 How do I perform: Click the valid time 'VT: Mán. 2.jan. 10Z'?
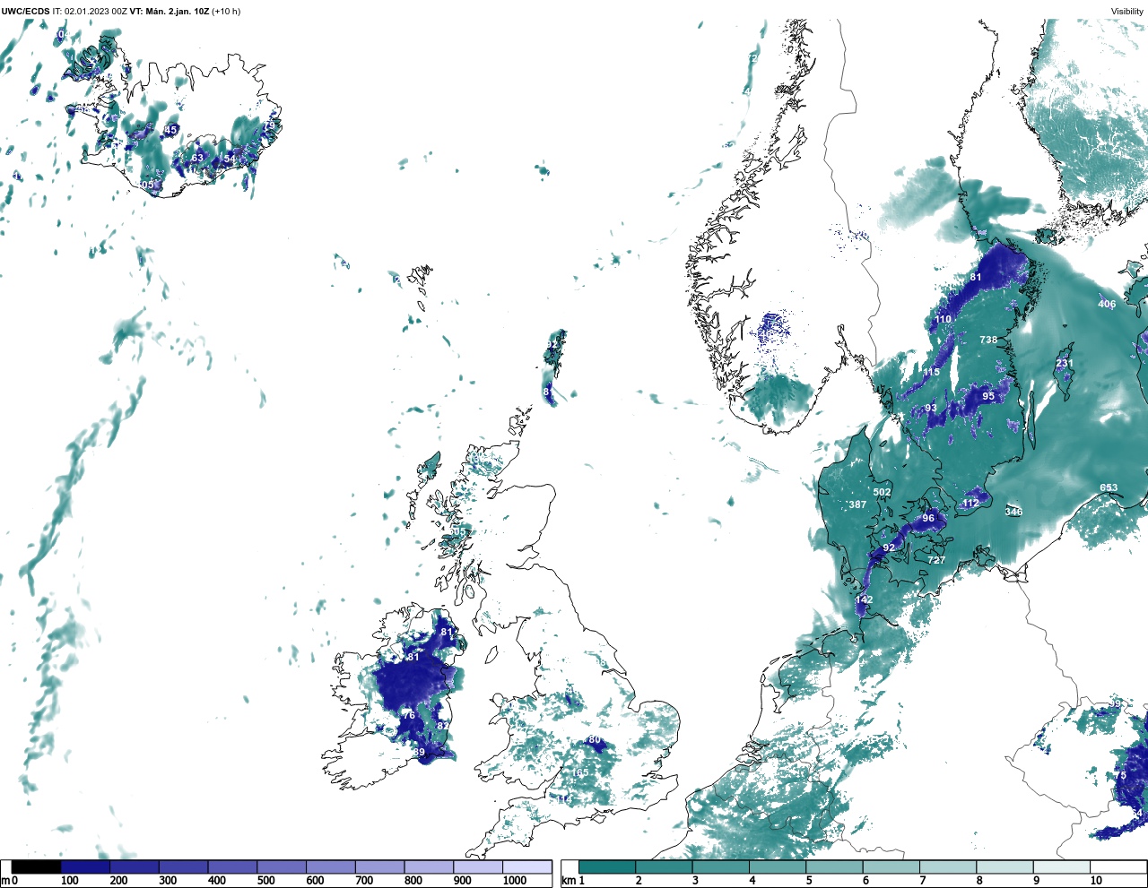click(x=170, y=12)
